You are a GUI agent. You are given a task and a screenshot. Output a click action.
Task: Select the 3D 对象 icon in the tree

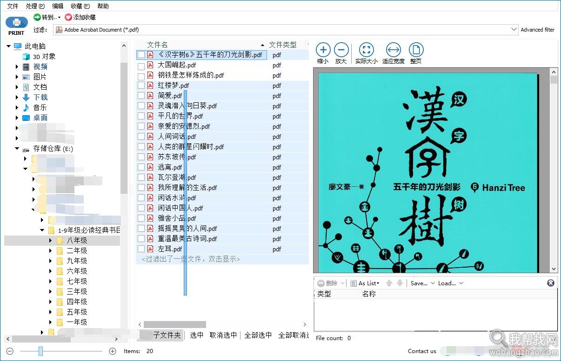(26, 56)
